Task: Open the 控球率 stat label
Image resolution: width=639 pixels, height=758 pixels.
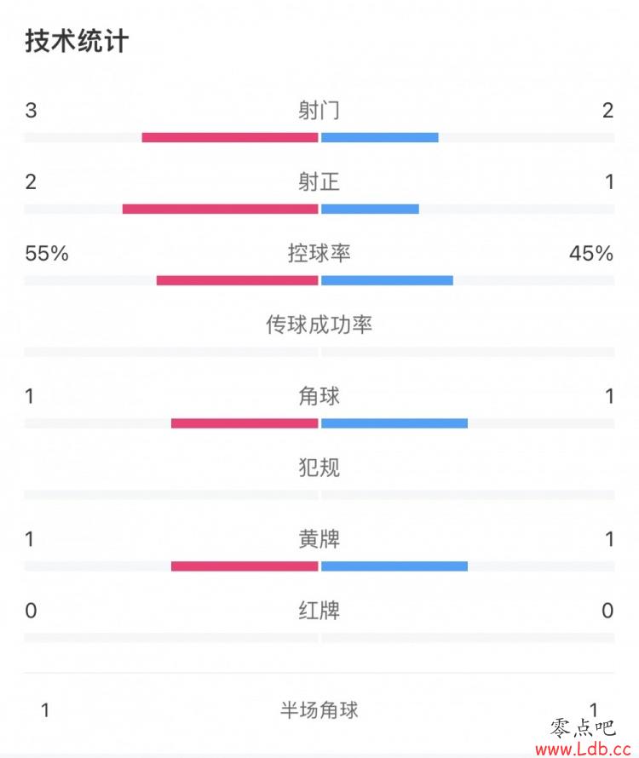Action: 319,253
